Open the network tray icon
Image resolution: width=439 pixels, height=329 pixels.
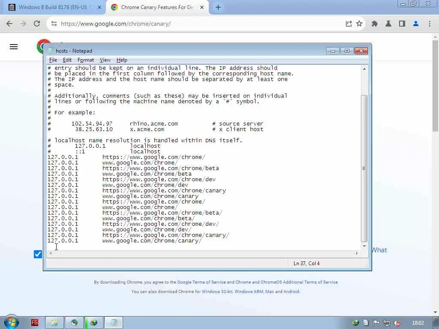click(387, 323)
